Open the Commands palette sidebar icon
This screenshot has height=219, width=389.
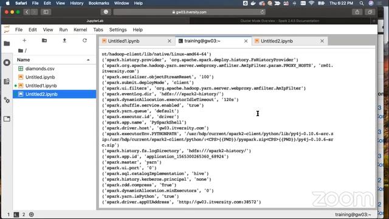pos(7,81)
